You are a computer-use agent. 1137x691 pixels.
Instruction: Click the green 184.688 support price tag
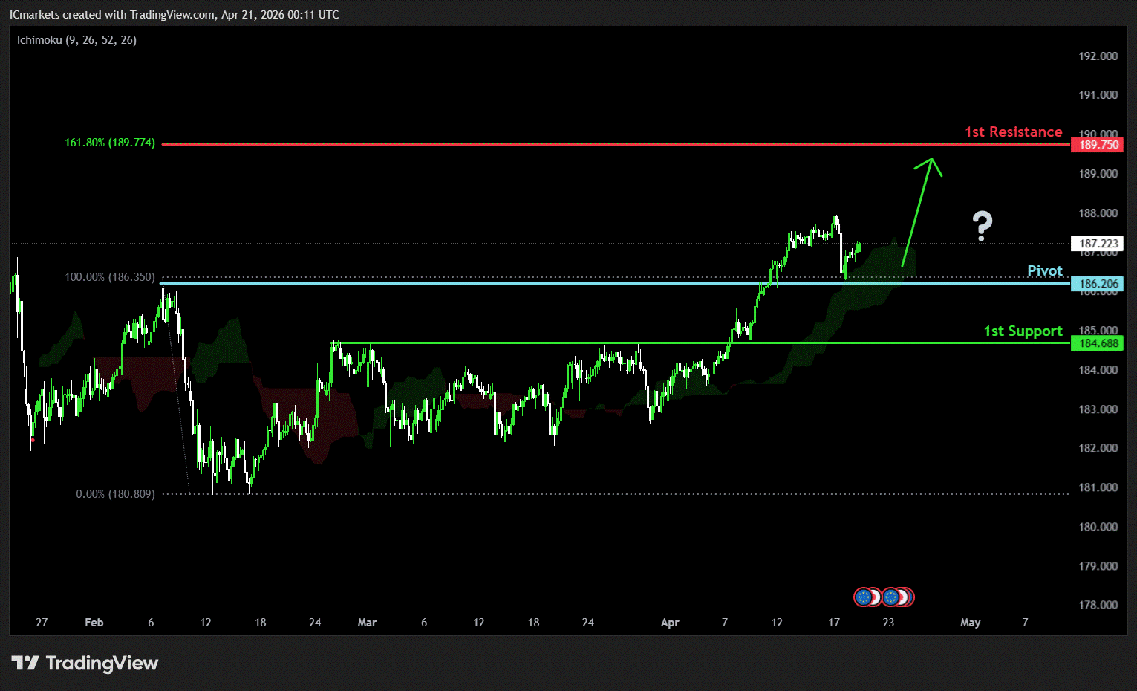click(1098, 343)
